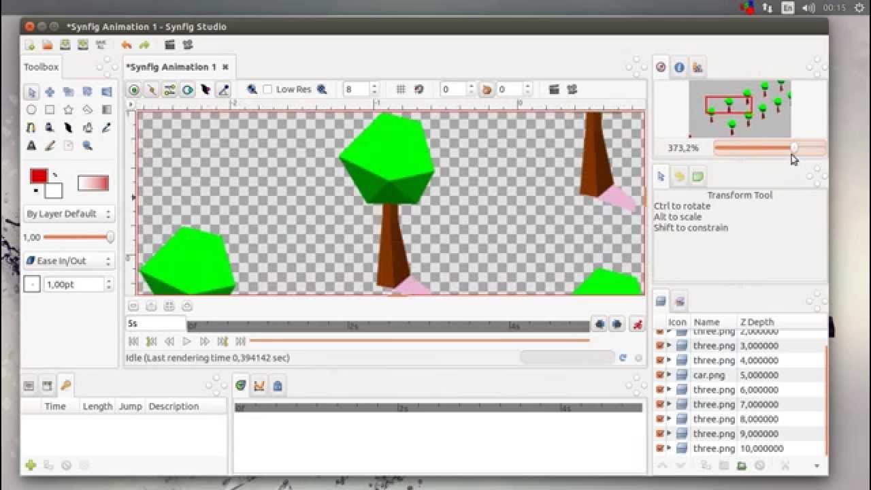Open the Ease In/Out interpolation dropdown
This screenshot has height=490, width=871.
click(68, 261)
